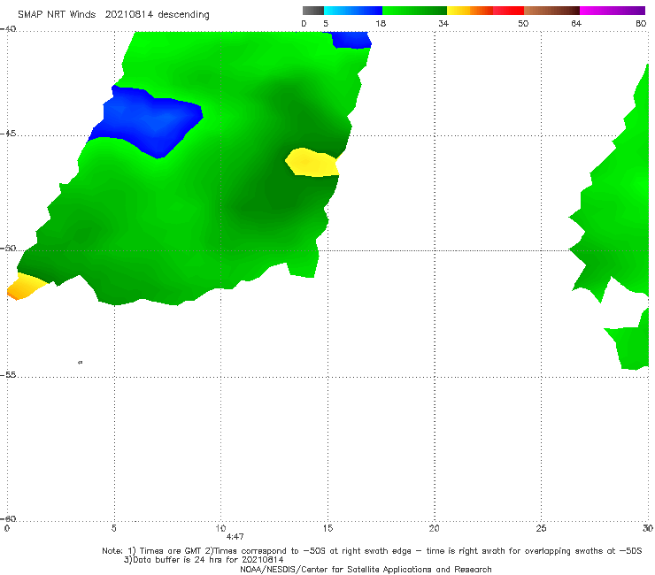Click the magenta-purple segment of the color bar
This screenshot has width=655, height=575.
pyautogui.click(x=613, y=11)
